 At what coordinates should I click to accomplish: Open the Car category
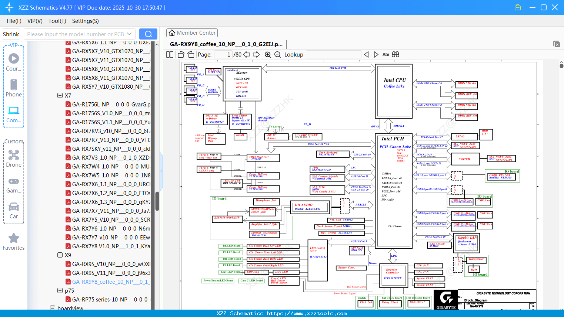[14, 211]
